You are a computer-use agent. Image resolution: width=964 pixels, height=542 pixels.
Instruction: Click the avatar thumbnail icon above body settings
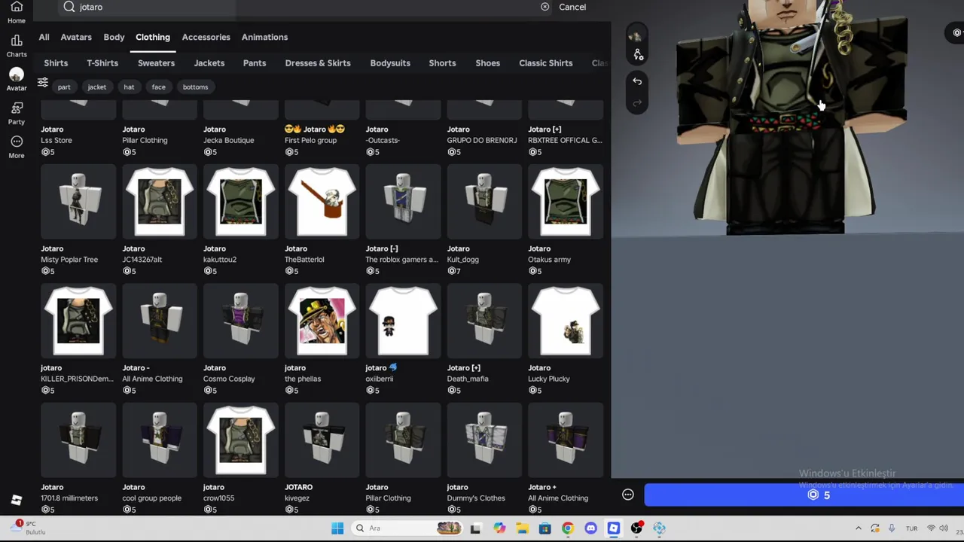[x=636, y=35]
